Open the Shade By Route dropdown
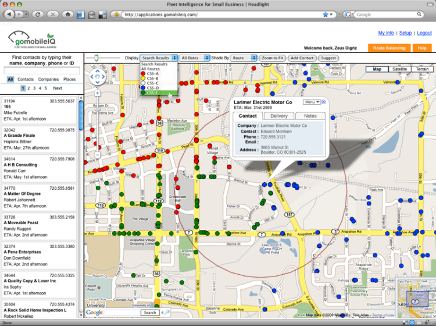The image size is (436, 326). point(244,58)
